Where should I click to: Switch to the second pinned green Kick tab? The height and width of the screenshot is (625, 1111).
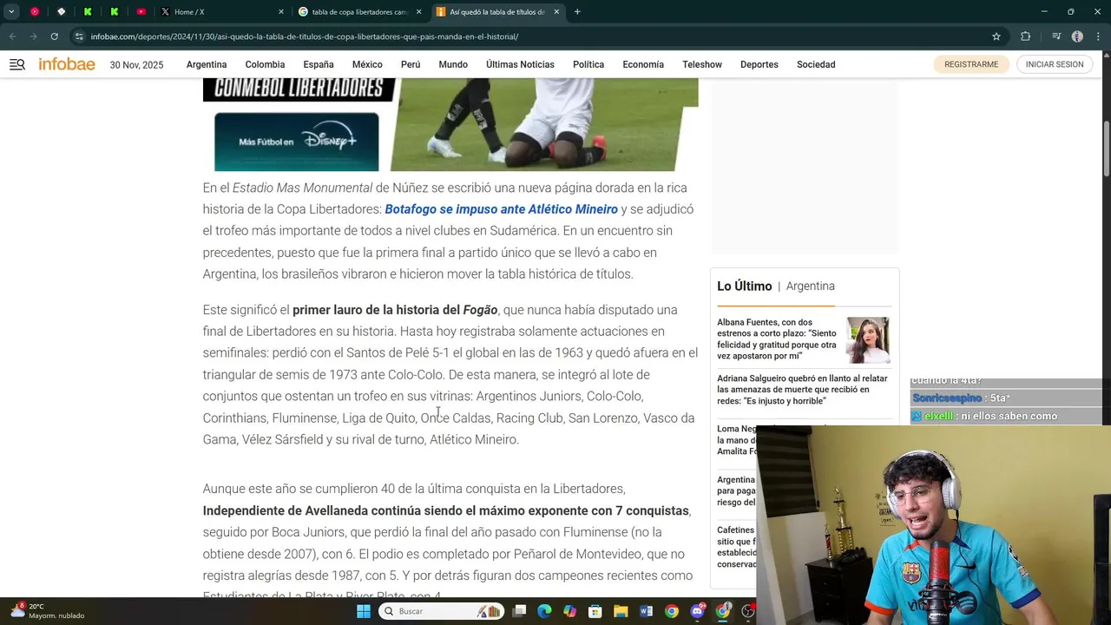pyautogui.click(x=114, y=12)
